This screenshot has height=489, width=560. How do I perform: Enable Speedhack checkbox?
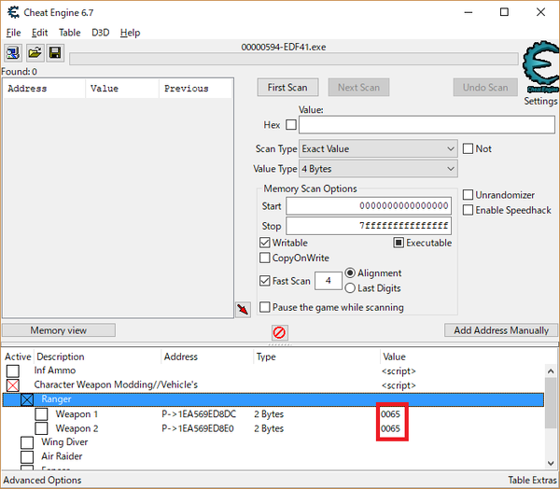[x=468, y=210]
